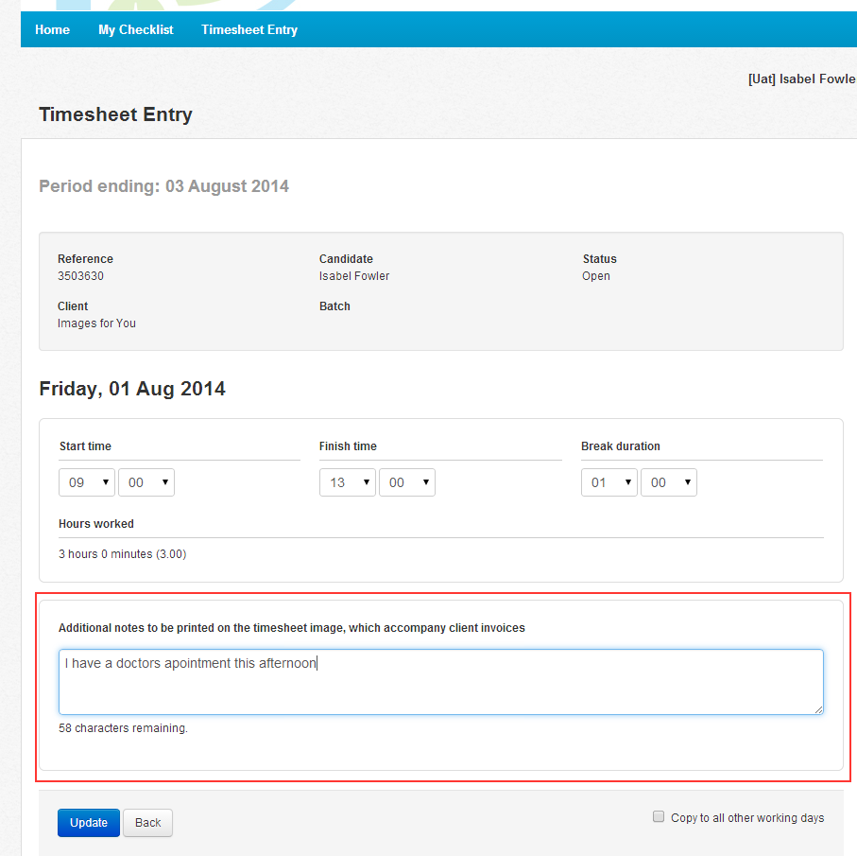Click the Start time hour dropdown arrow

click(106, 482)
